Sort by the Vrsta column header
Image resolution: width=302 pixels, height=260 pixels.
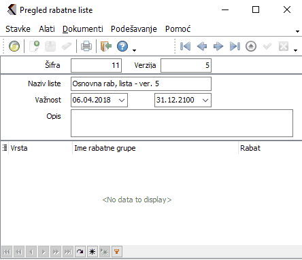click(x=40, y=148)
